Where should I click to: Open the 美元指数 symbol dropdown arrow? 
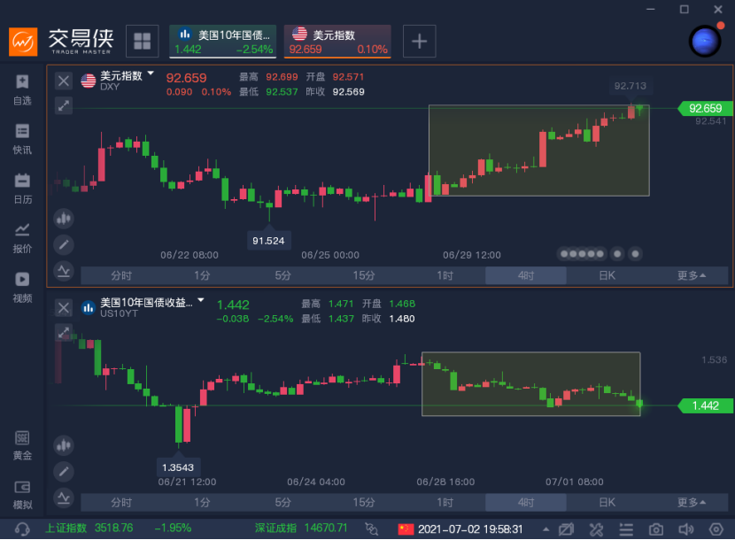click(151, 73)
